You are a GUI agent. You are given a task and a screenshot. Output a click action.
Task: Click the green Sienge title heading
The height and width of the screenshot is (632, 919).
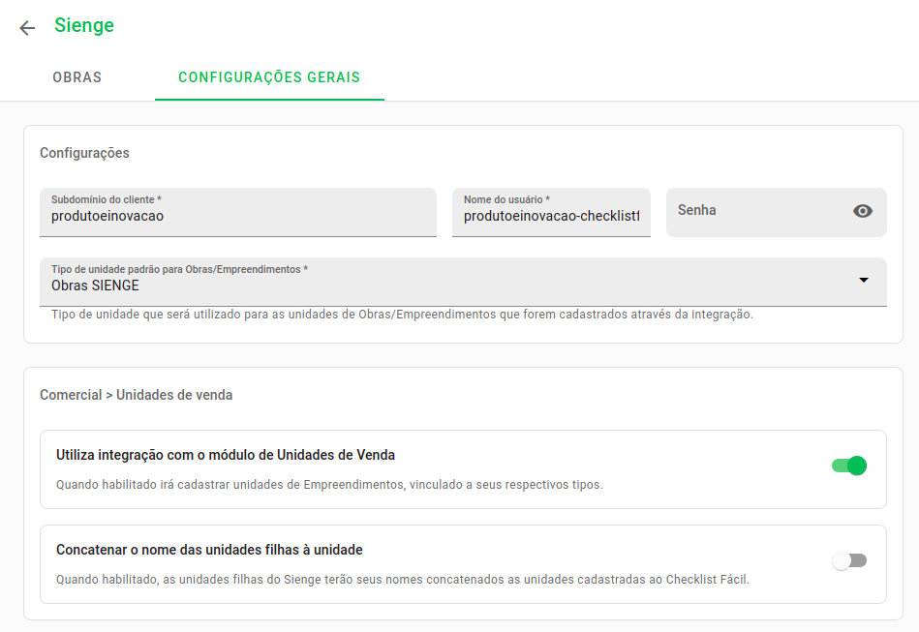(84, 25)
